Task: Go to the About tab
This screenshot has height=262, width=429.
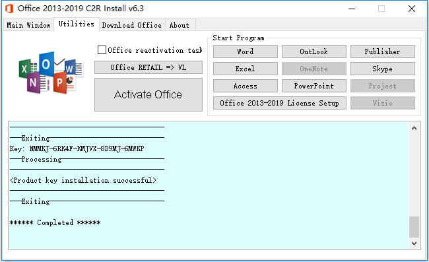Action: click(x=180, y=25)
